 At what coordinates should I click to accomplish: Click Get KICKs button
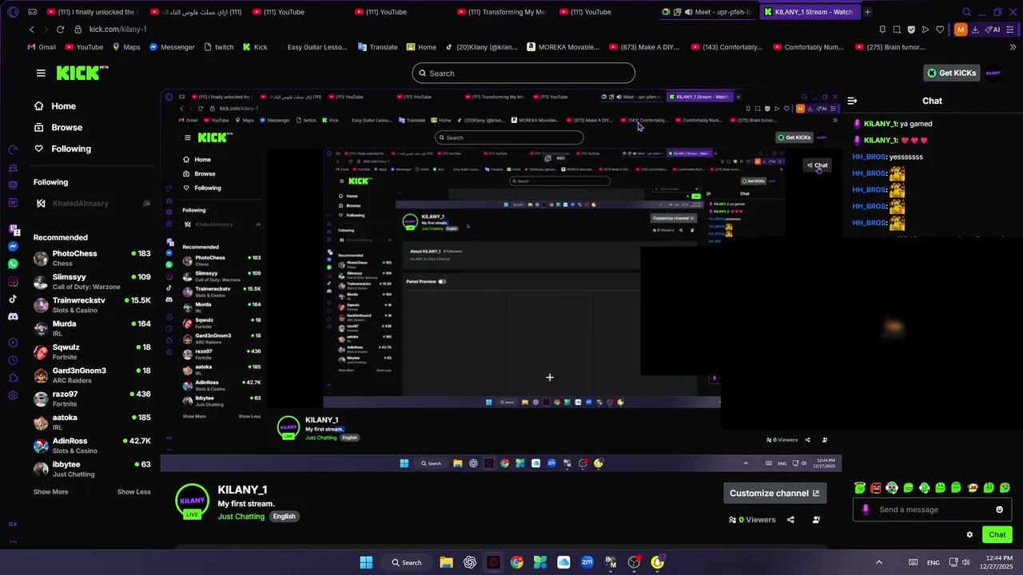951,73
